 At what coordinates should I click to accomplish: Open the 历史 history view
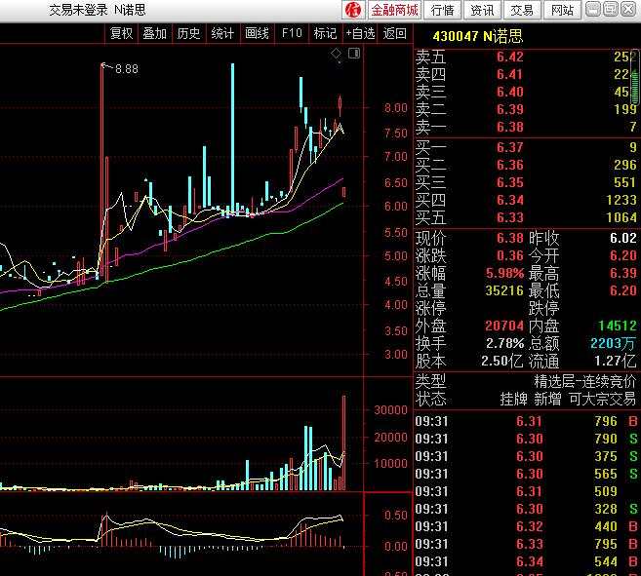(x=189, y=33)
